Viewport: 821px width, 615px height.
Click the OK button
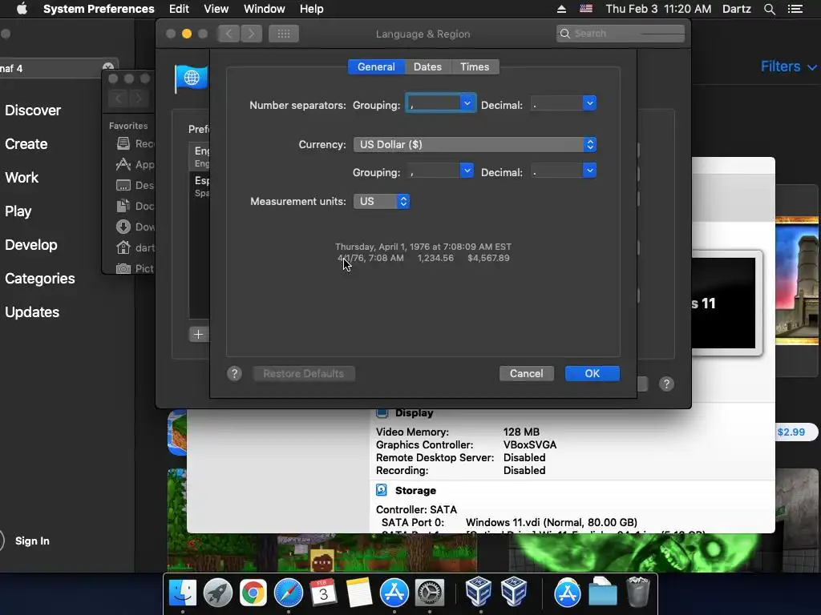click(x=592, y=373)
